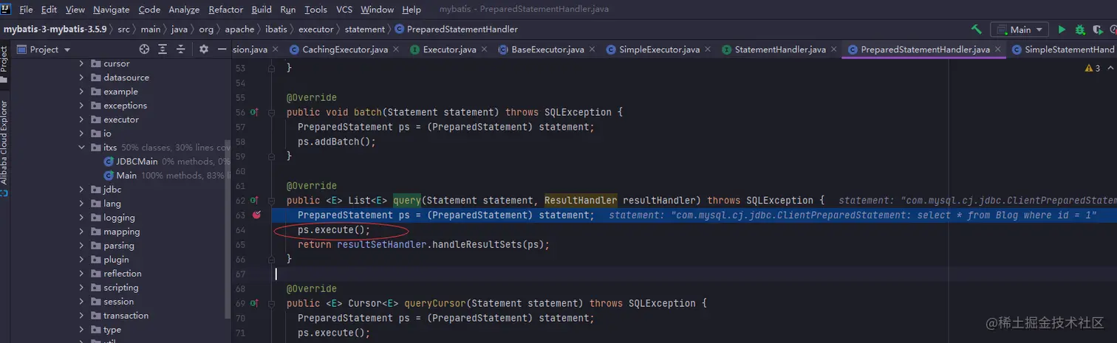Click fold end marker on line 59
Screen dimensions: 1117x343
(x=272, y=156)
